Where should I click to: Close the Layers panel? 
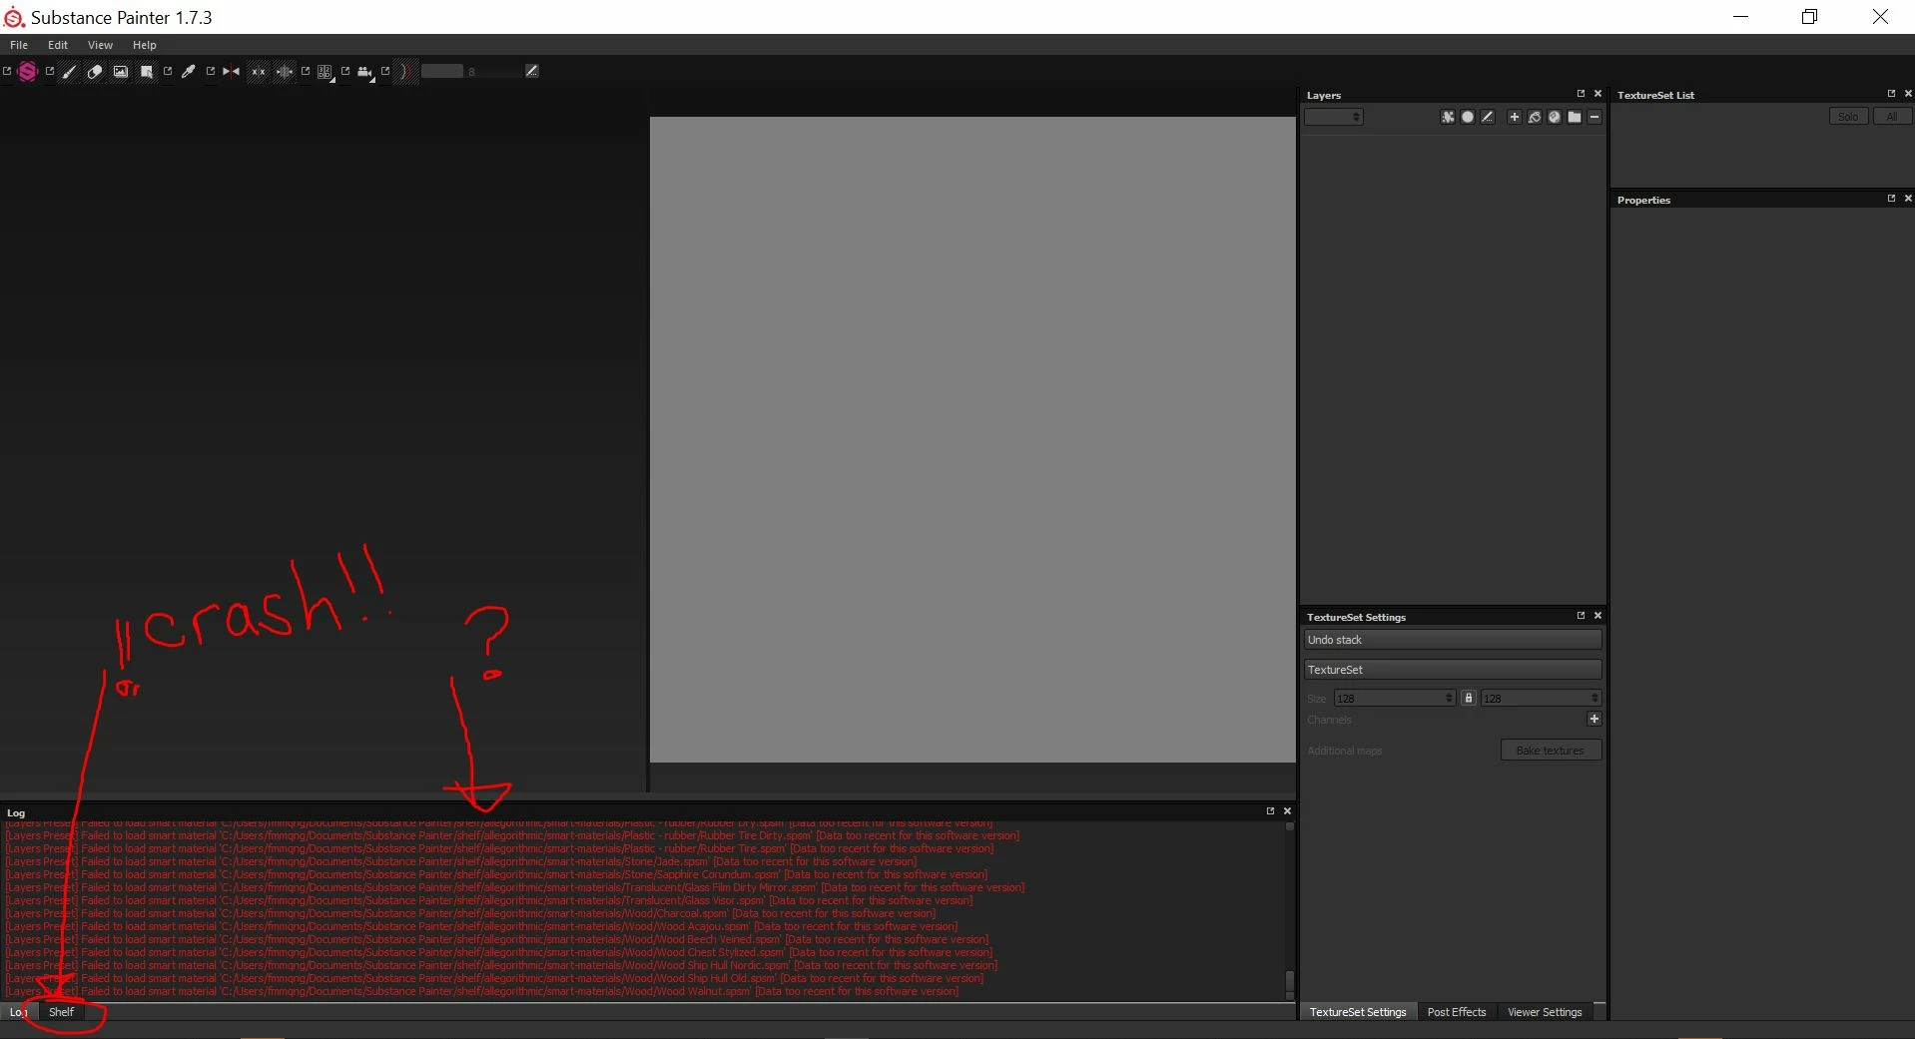point(1597,94)
